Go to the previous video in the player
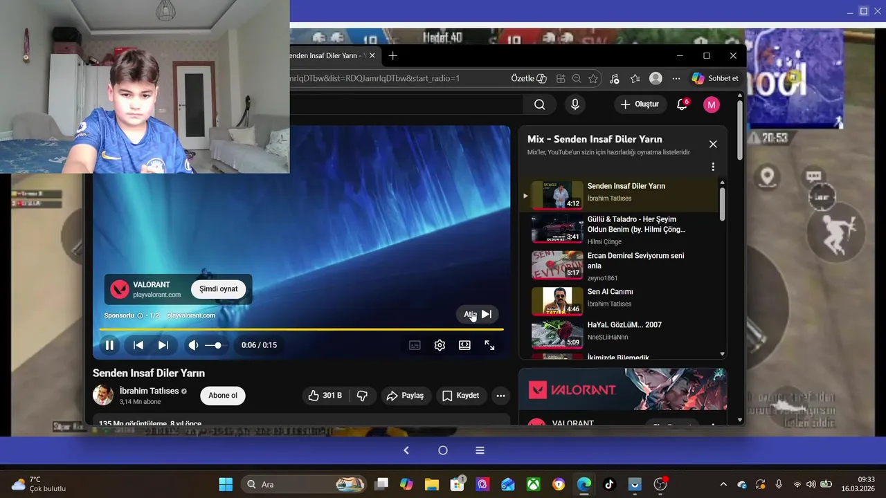Viewport: 886px width, 498px height. click(x=138, y=345)
